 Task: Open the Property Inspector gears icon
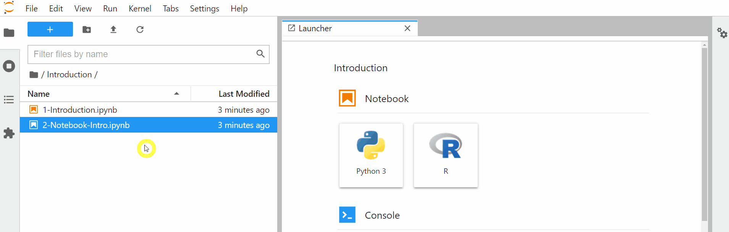(x=722, y=33)
